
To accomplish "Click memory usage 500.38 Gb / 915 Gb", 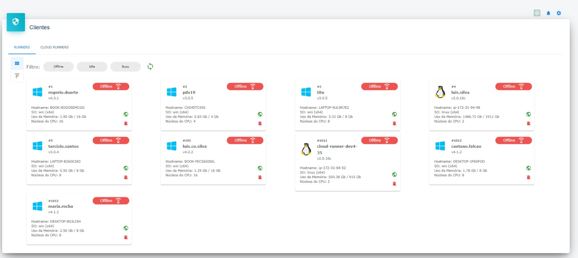I will (345, 177).
